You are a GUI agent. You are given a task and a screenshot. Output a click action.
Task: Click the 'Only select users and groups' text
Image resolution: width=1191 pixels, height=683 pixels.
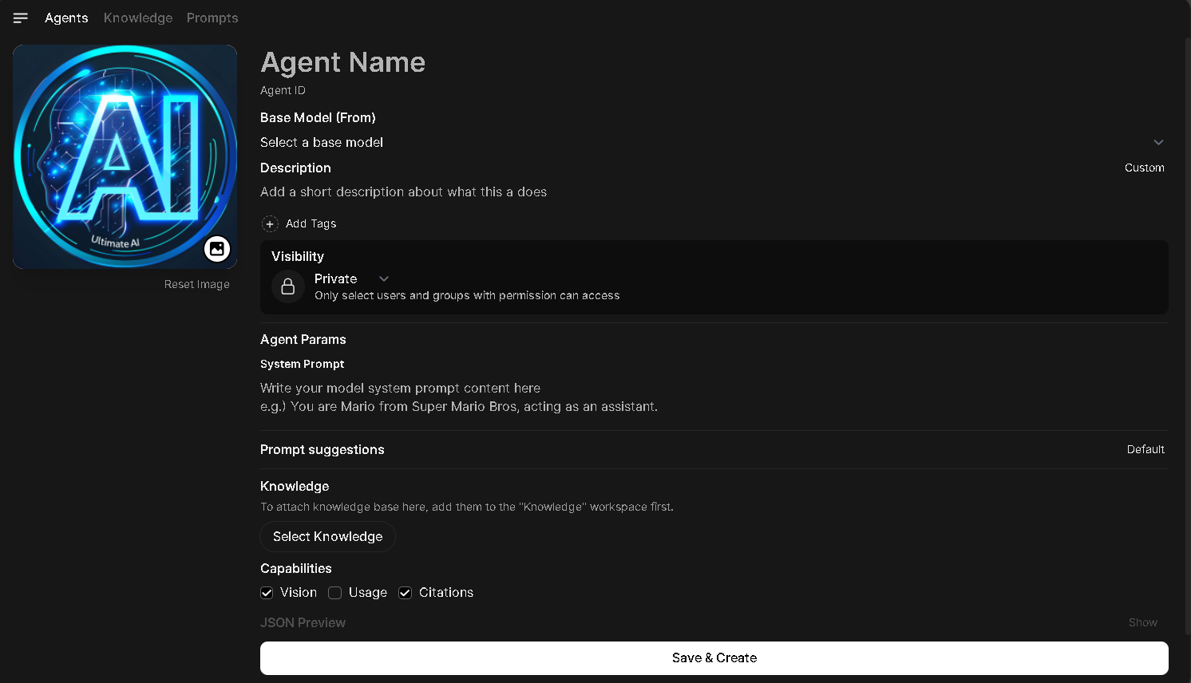[x=467, y=296]
